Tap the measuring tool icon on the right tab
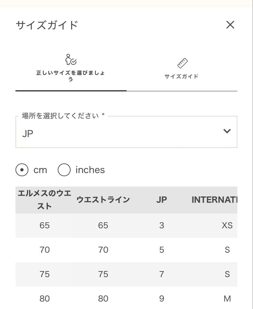 (x=183, y=62)
